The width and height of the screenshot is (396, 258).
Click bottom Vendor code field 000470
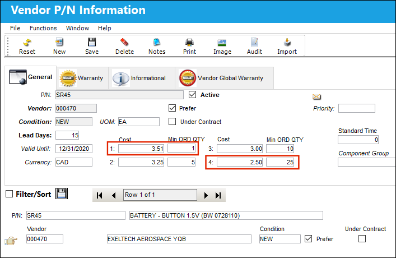coord(45,239)
